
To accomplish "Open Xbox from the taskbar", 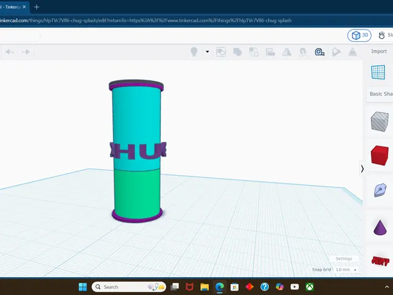I will pos(309,287).
